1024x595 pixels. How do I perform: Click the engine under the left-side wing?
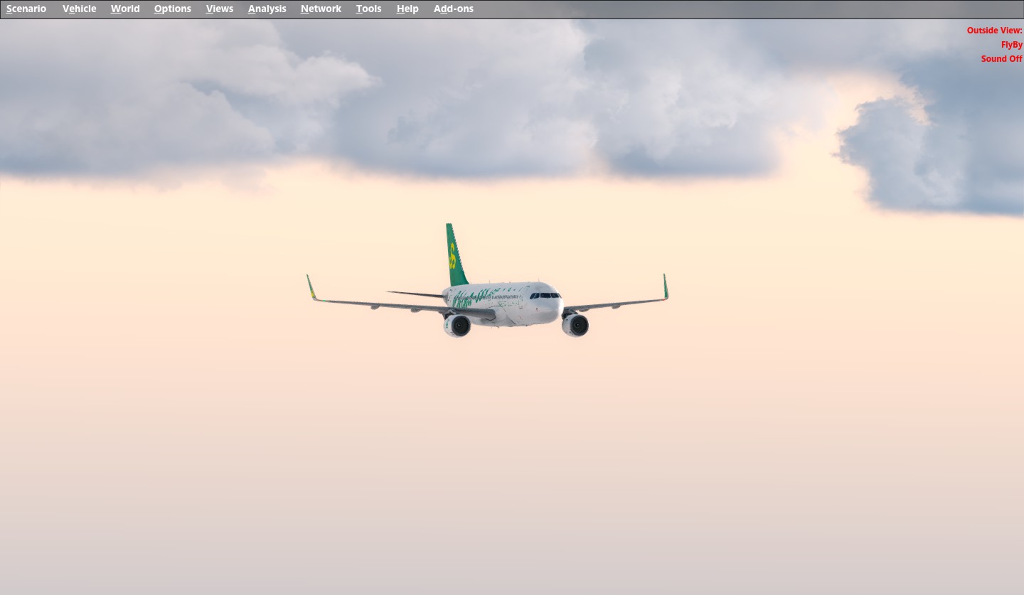coord(457,326)
